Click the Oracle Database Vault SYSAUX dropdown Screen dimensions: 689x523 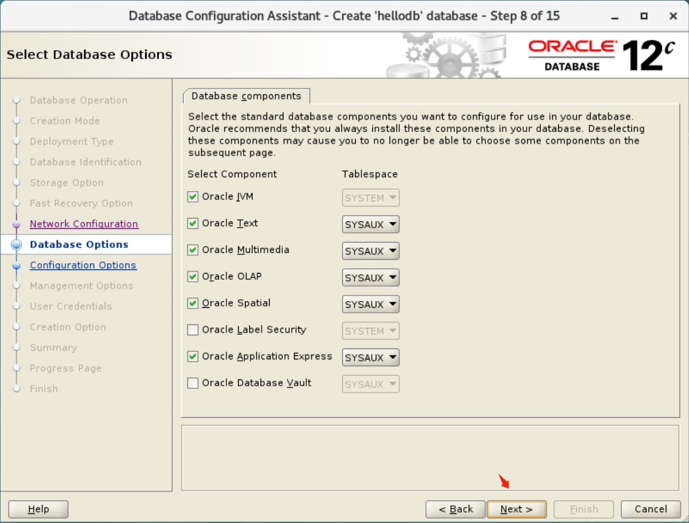point(370,384)
